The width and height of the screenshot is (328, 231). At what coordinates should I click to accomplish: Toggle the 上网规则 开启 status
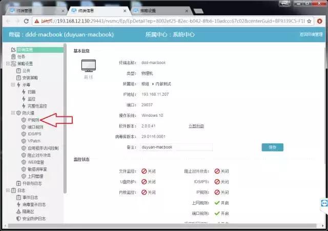221,203
